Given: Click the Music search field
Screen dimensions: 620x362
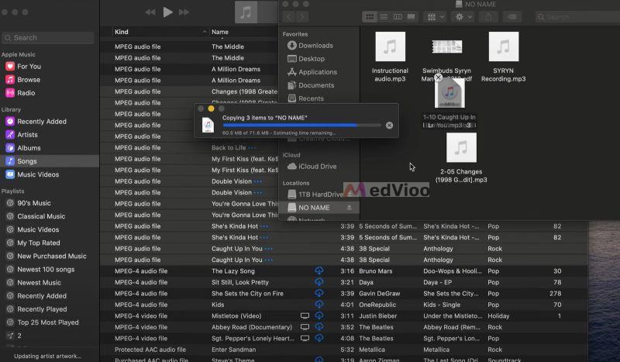Looking at the screenshot, I should pos(48,37).
